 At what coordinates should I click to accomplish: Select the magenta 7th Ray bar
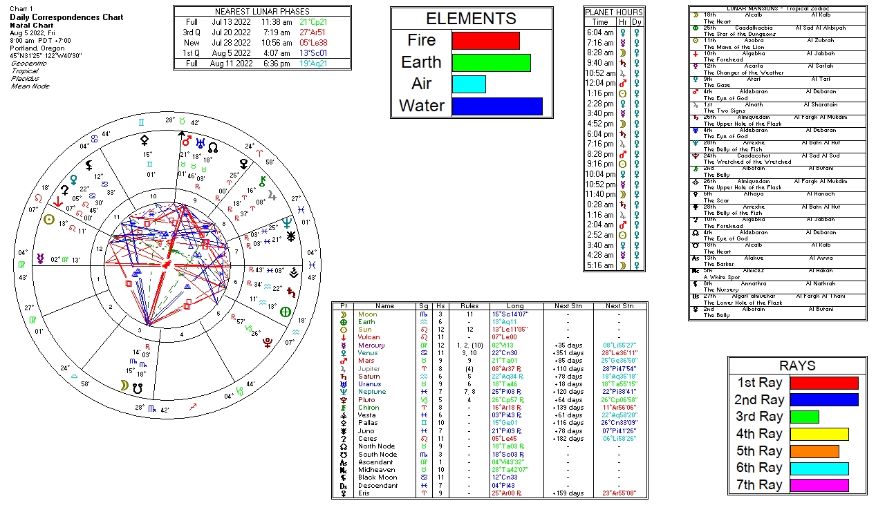(x=819, y=485)
